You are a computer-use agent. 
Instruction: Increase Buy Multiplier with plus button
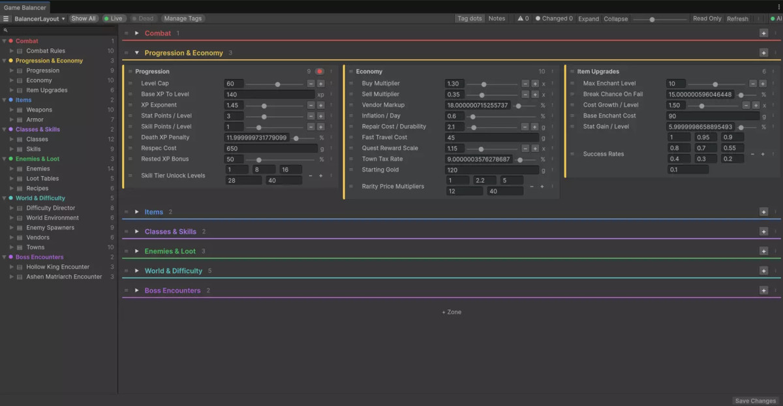pyautogui.click(x=535, y=84)
